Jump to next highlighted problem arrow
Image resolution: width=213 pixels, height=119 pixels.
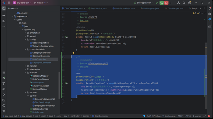(205, 13)
